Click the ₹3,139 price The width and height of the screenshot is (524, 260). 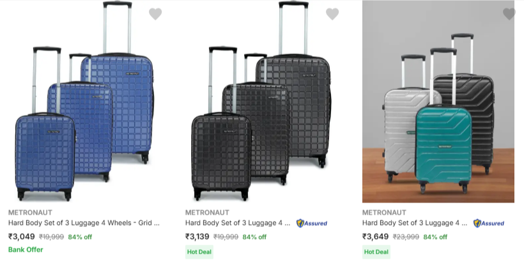(x=198, y=236)
